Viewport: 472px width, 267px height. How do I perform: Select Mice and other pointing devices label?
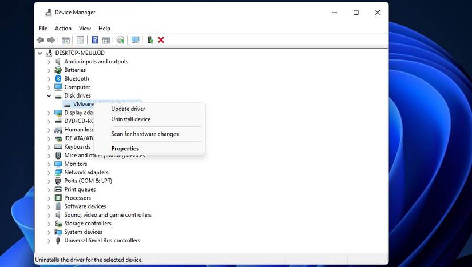pos(105,156)
